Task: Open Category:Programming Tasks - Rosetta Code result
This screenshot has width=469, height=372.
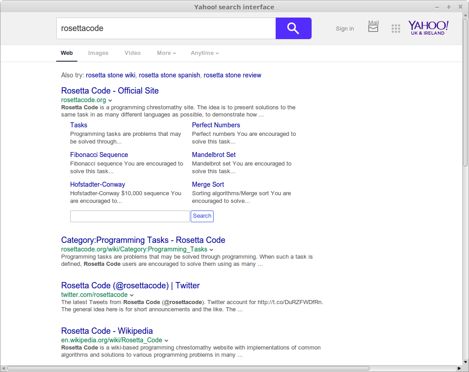Action: (x=143, y=240)
